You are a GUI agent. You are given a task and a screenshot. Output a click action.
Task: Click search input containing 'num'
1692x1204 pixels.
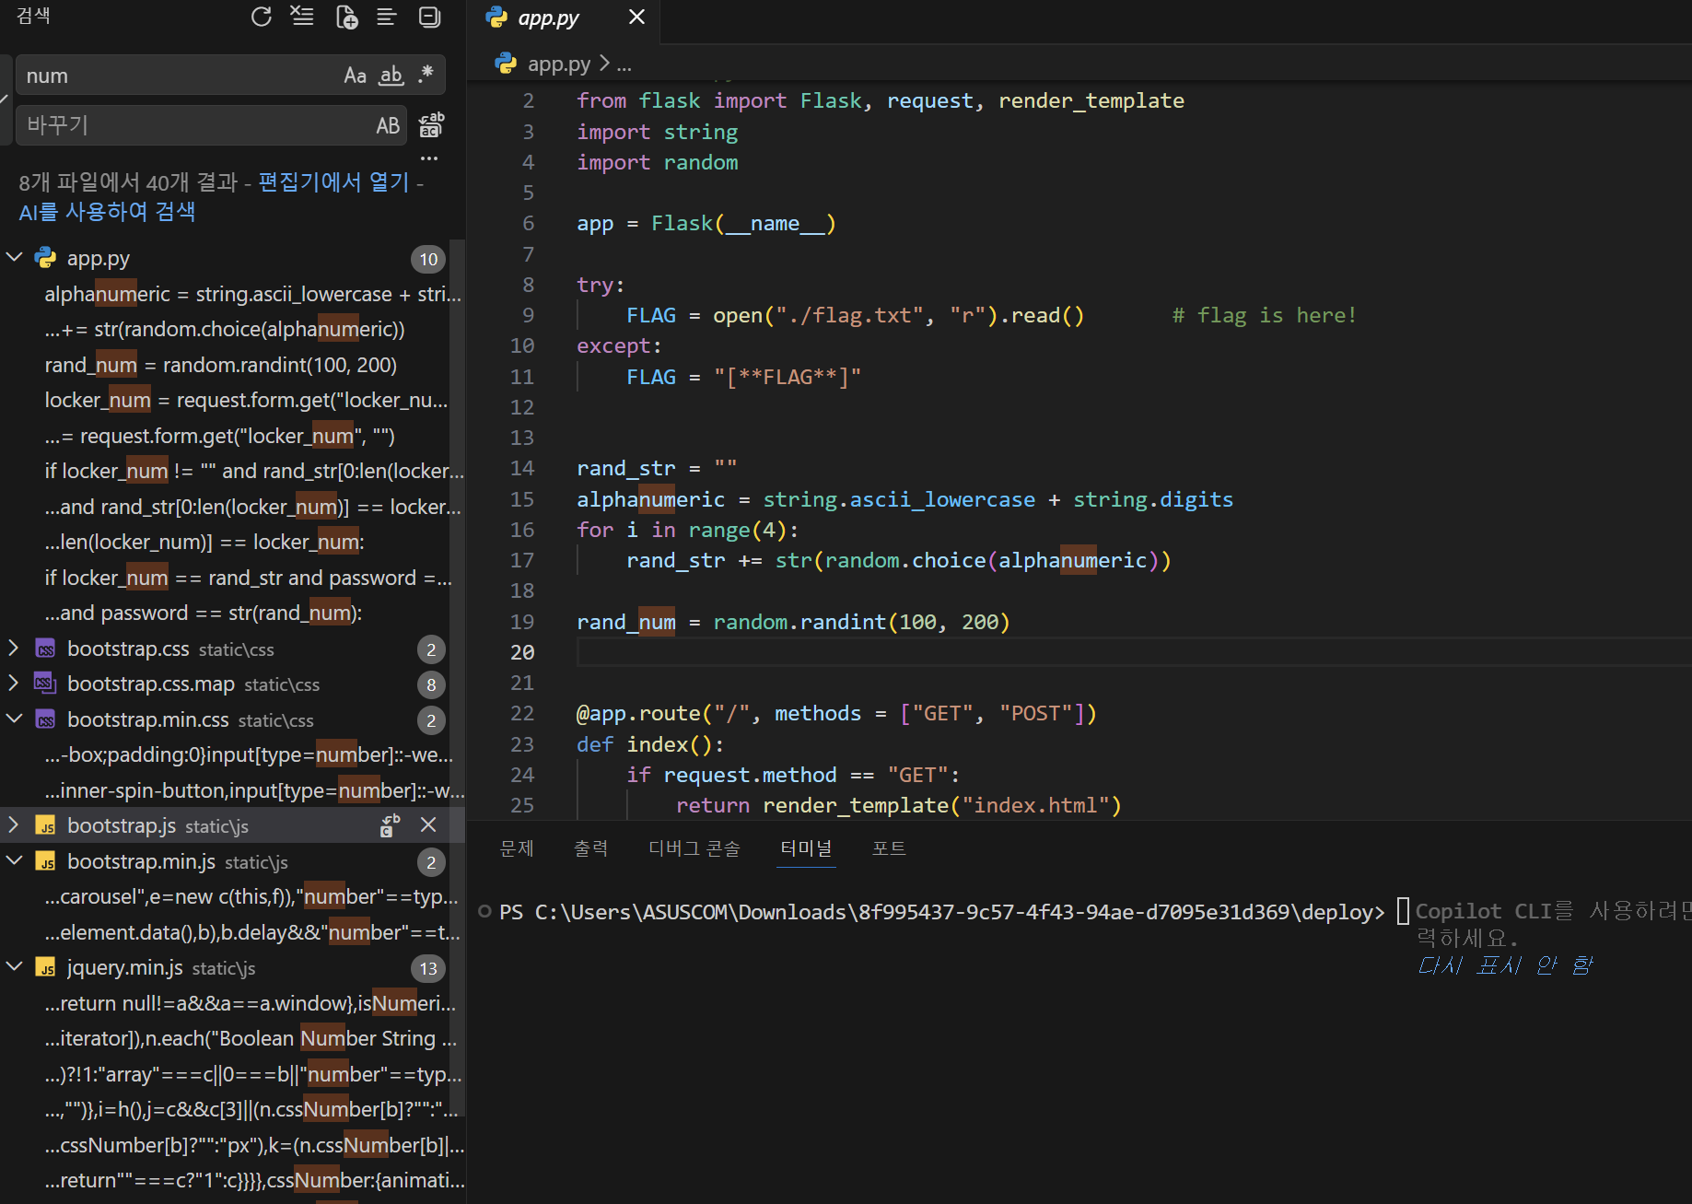[180, 76]
